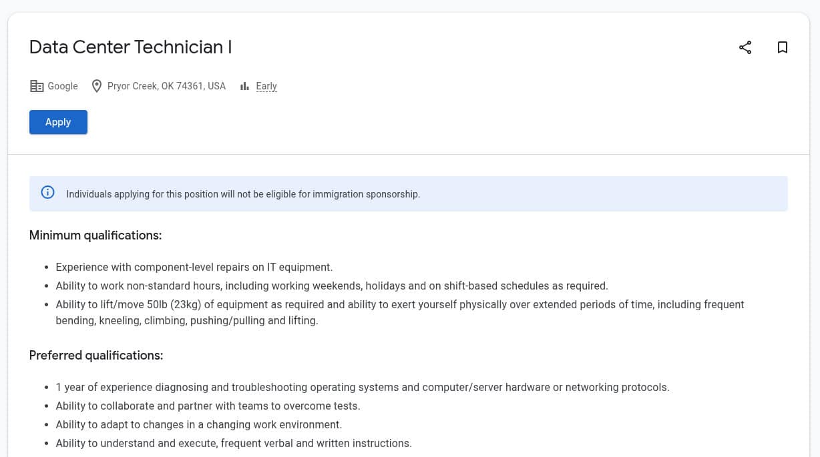Select the changing work environment bullet
Viewport: 820px width, 457px height.
coord(198,424)
